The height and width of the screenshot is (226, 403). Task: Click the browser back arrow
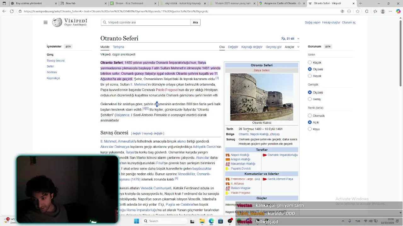coord(4,11)
